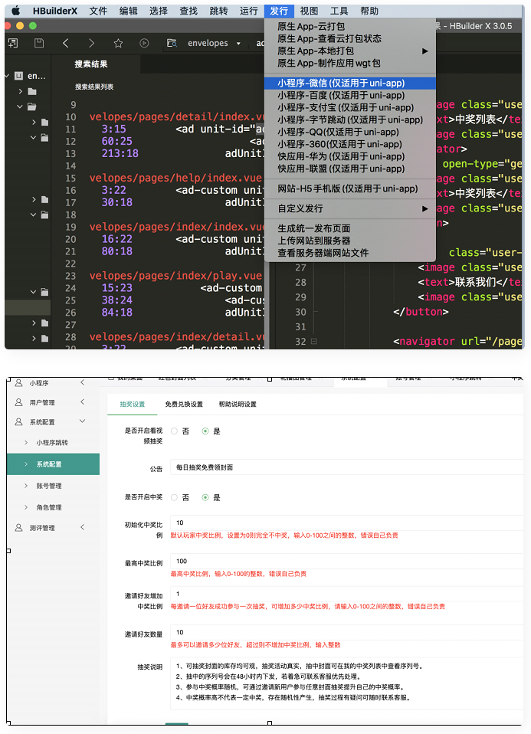The width and height of the screenshot is (531, 734).
Task: Collapse the 系统配置 parent menu chevron
Action: (x=82, y=421)
